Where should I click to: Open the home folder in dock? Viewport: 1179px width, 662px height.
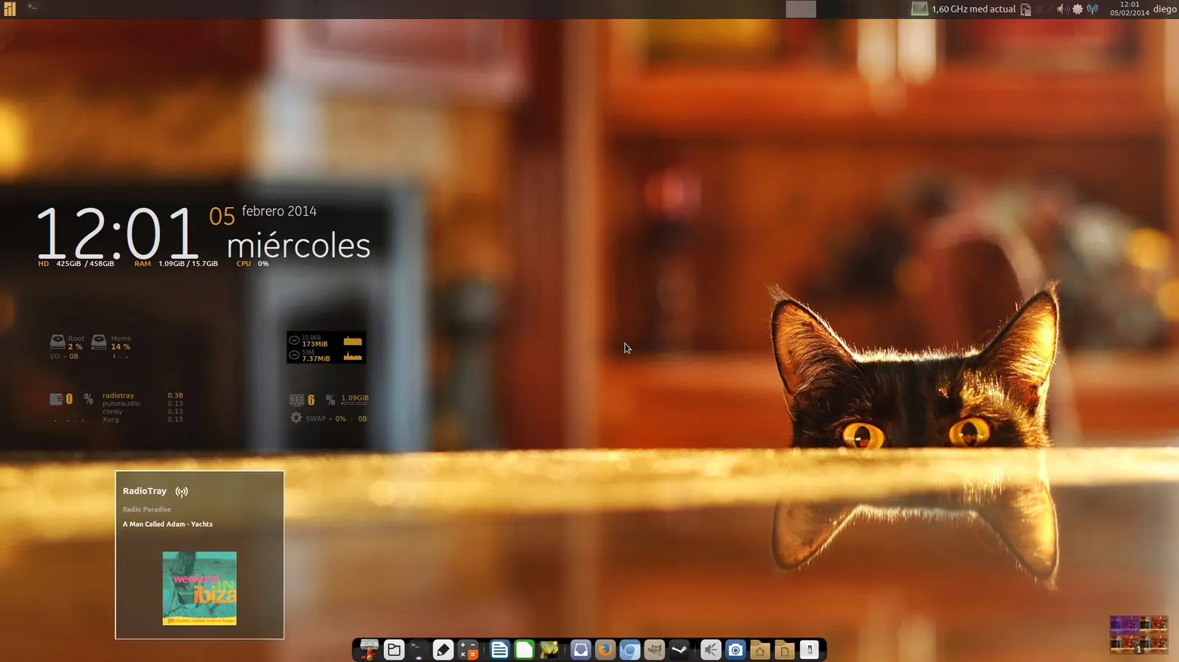tap(760, 650)
